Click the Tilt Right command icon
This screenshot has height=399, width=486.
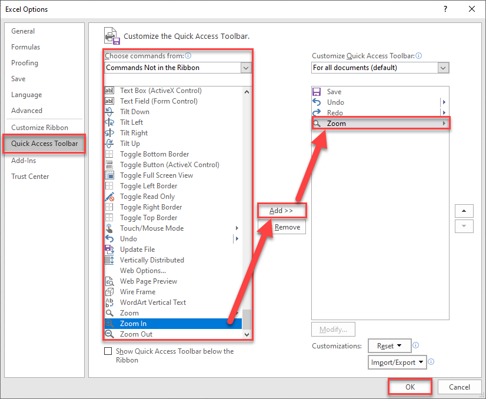109,132
